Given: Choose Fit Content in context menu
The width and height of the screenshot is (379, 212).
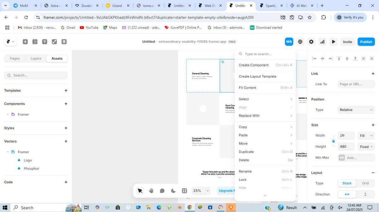Looking at the screenshot, I should [265, 88].
